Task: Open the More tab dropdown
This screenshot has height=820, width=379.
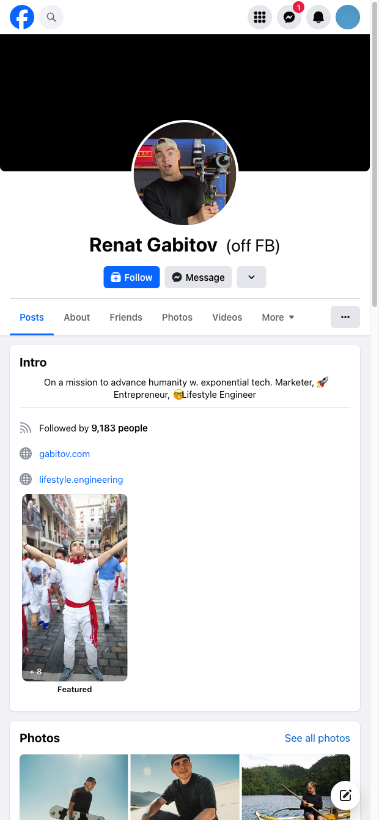Action: coord(278,317)
